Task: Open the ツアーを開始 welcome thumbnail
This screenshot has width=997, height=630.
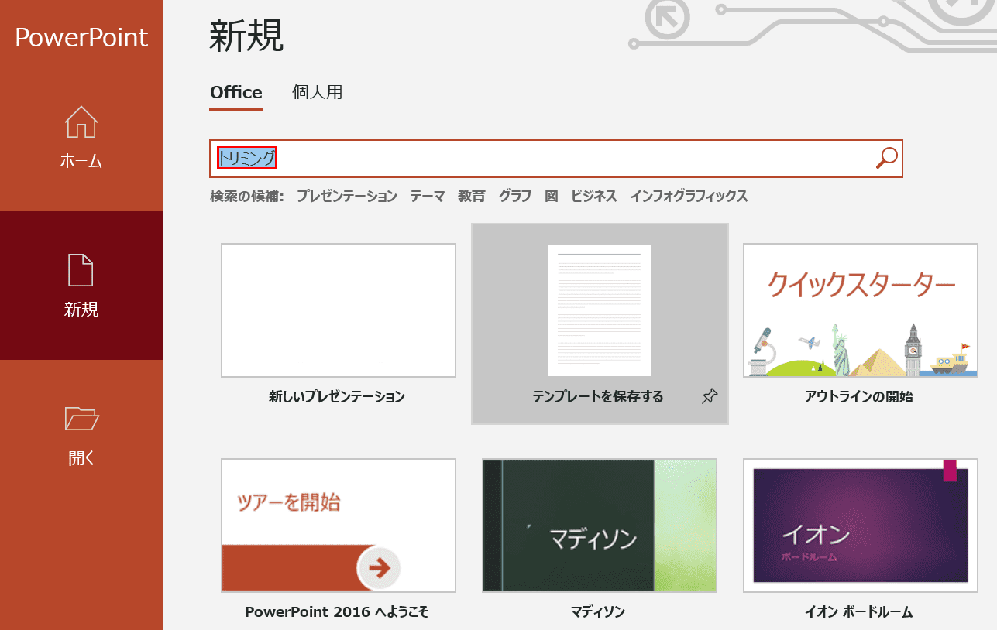Action: pyautogui.click(x=339, y=526)
